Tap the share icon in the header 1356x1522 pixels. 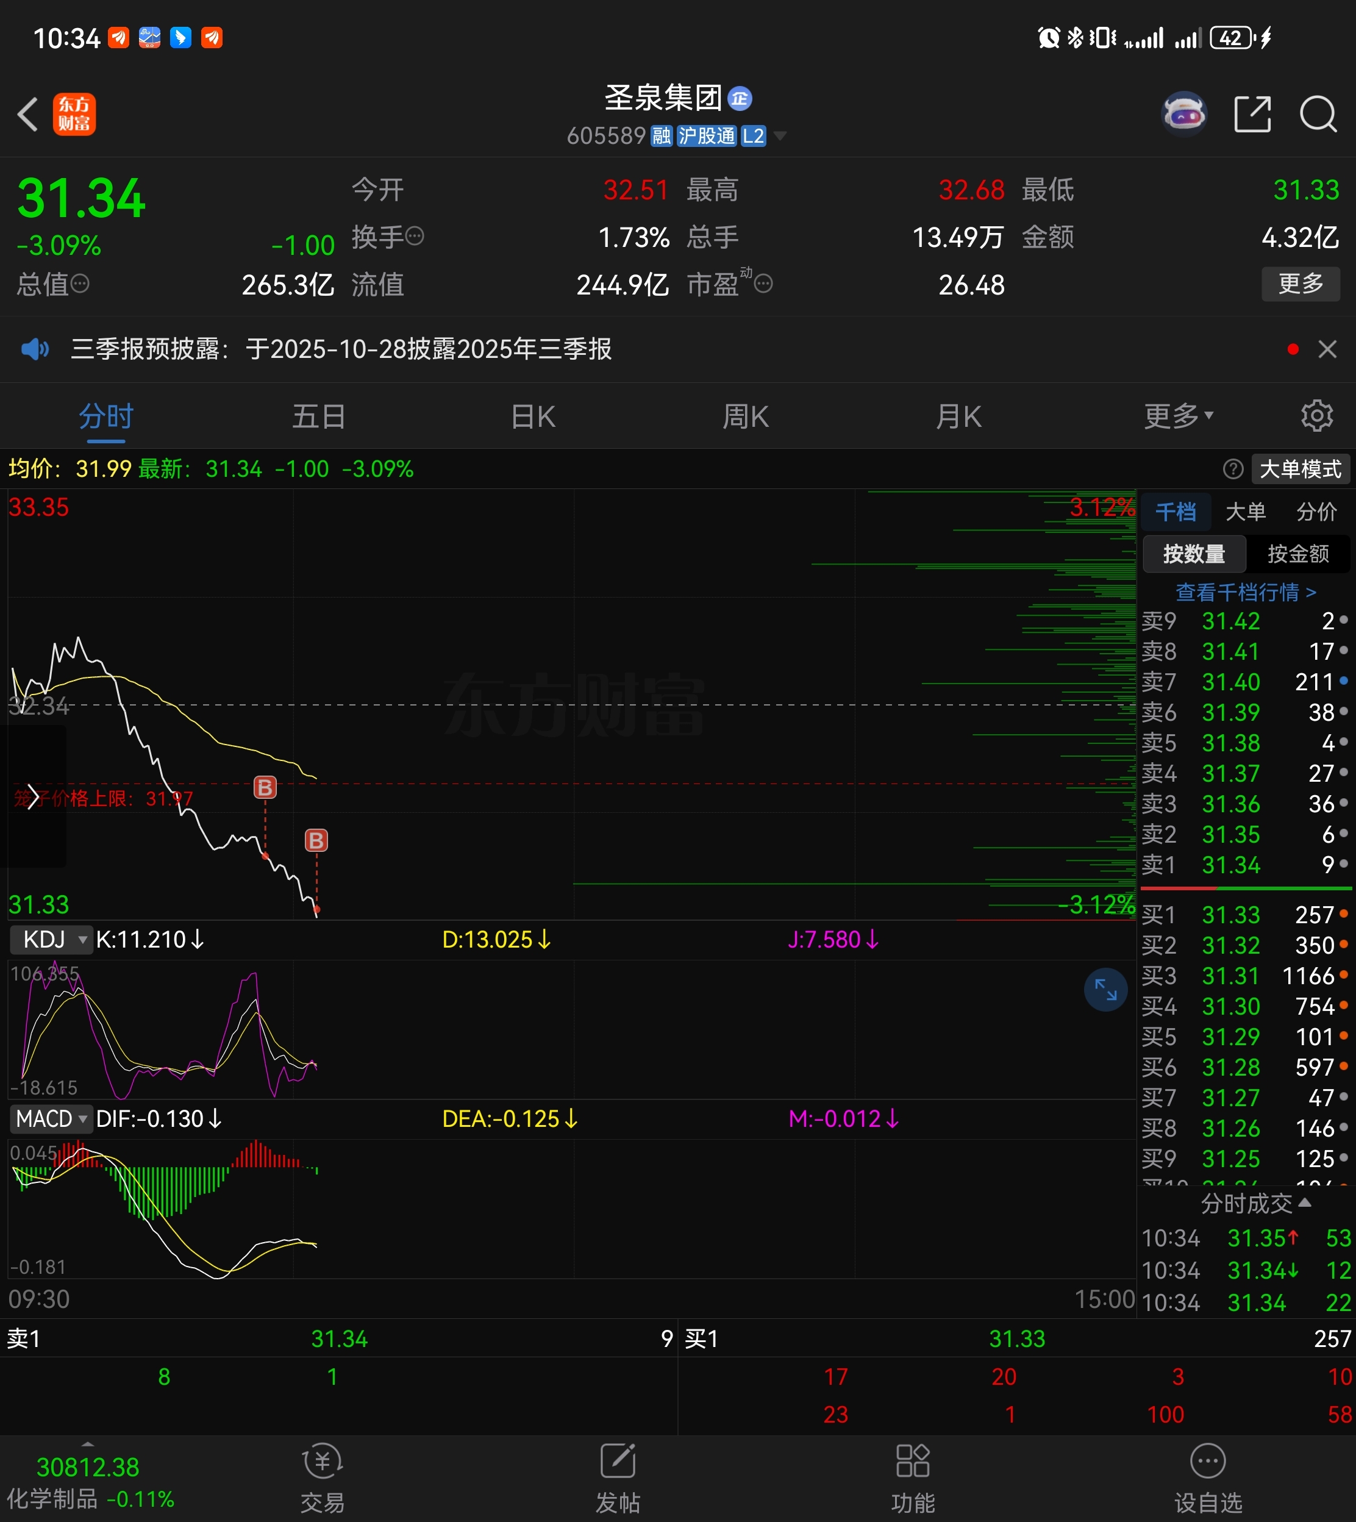1252,115
